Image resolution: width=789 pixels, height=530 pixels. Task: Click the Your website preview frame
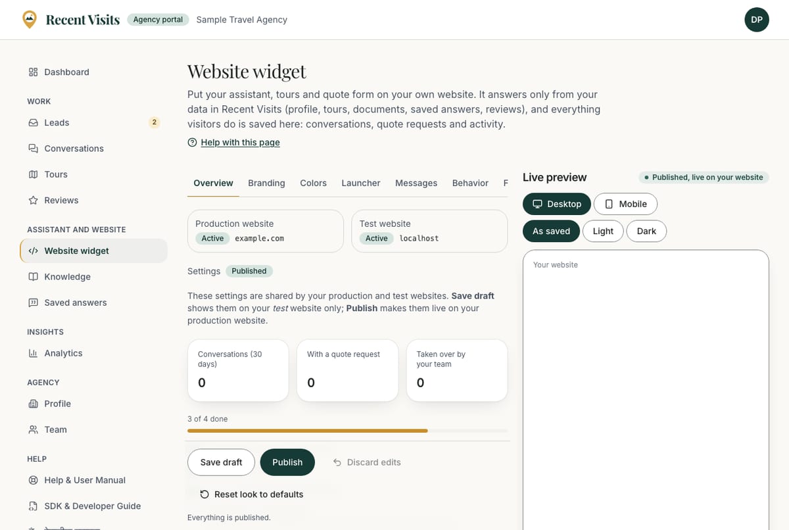[x=646, y=390]
